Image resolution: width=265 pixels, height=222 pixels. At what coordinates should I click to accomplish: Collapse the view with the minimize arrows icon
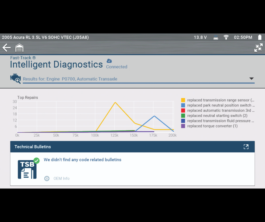(259, 48)
